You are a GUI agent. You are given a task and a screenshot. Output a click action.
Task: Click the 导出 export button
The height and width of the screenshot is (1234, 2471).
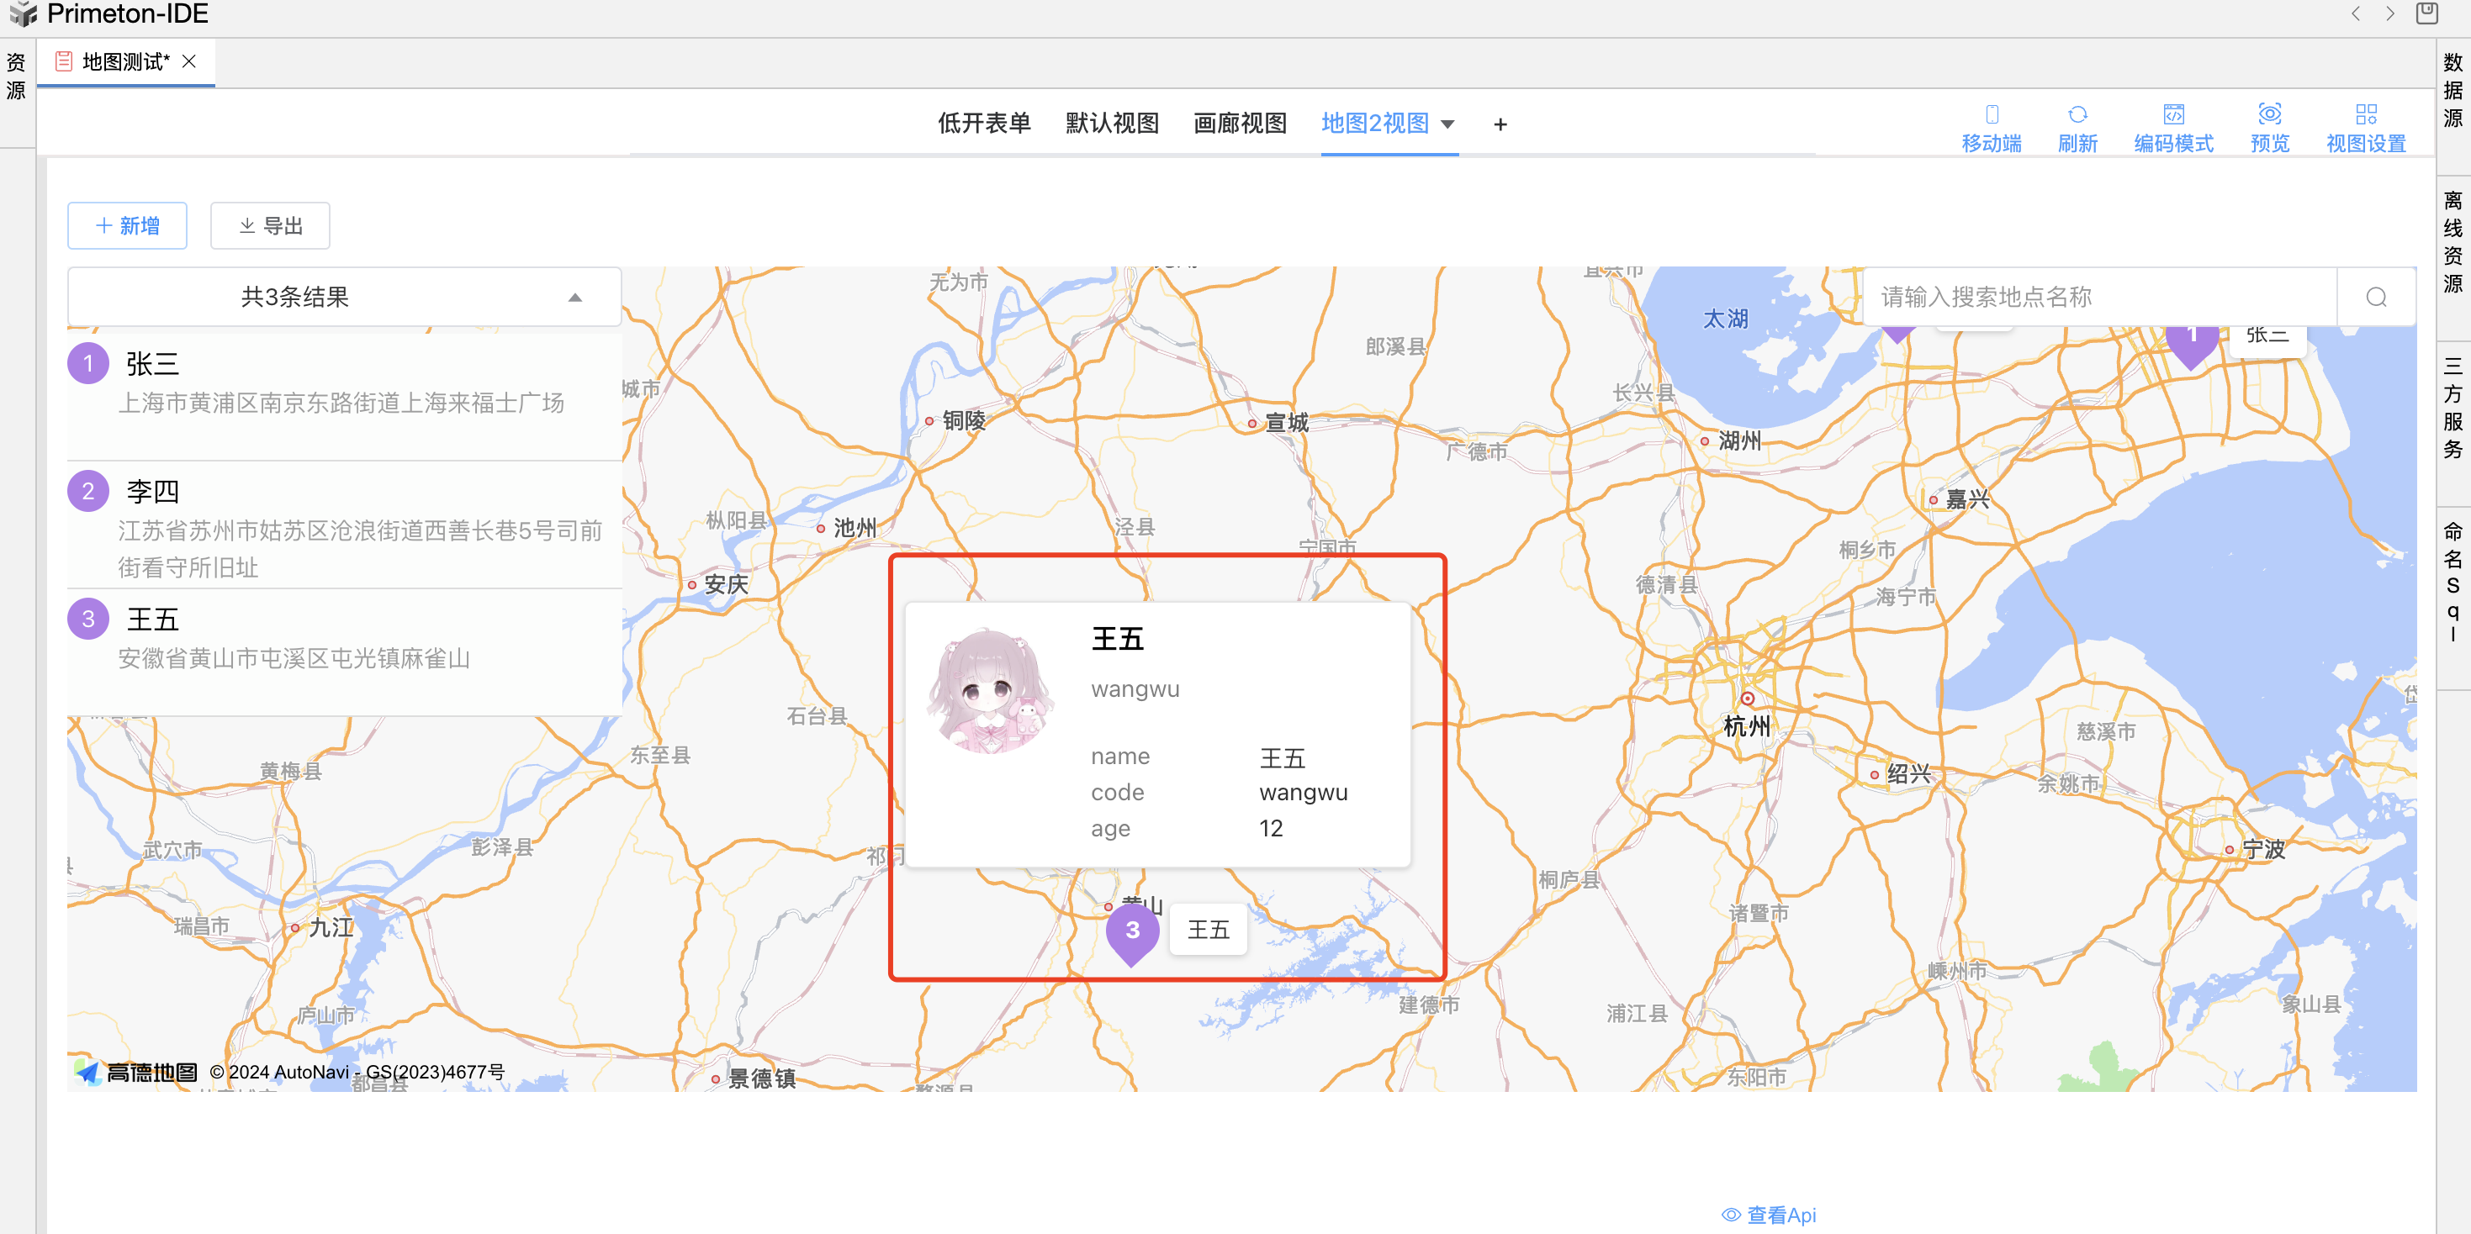click(271, 226)
